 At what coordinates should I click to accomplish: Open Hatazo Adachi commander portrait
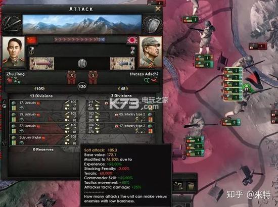point(150,52)
